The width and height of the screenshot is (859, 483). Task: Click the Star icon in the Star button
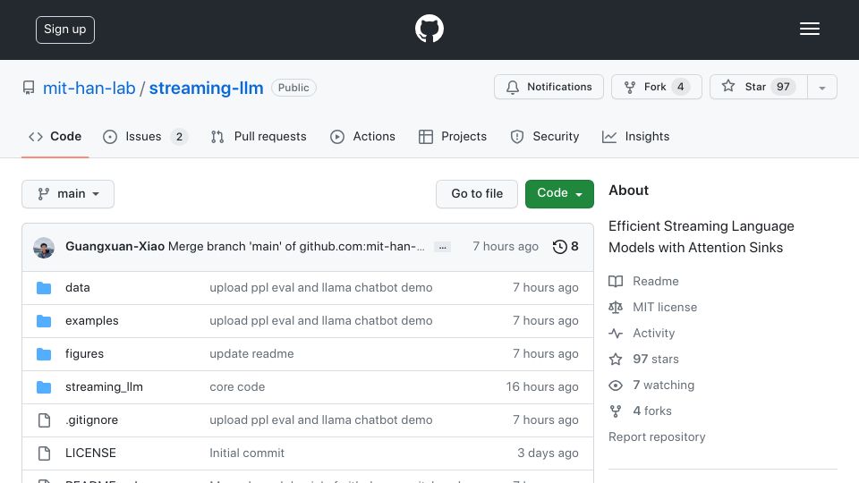[728, 86]
